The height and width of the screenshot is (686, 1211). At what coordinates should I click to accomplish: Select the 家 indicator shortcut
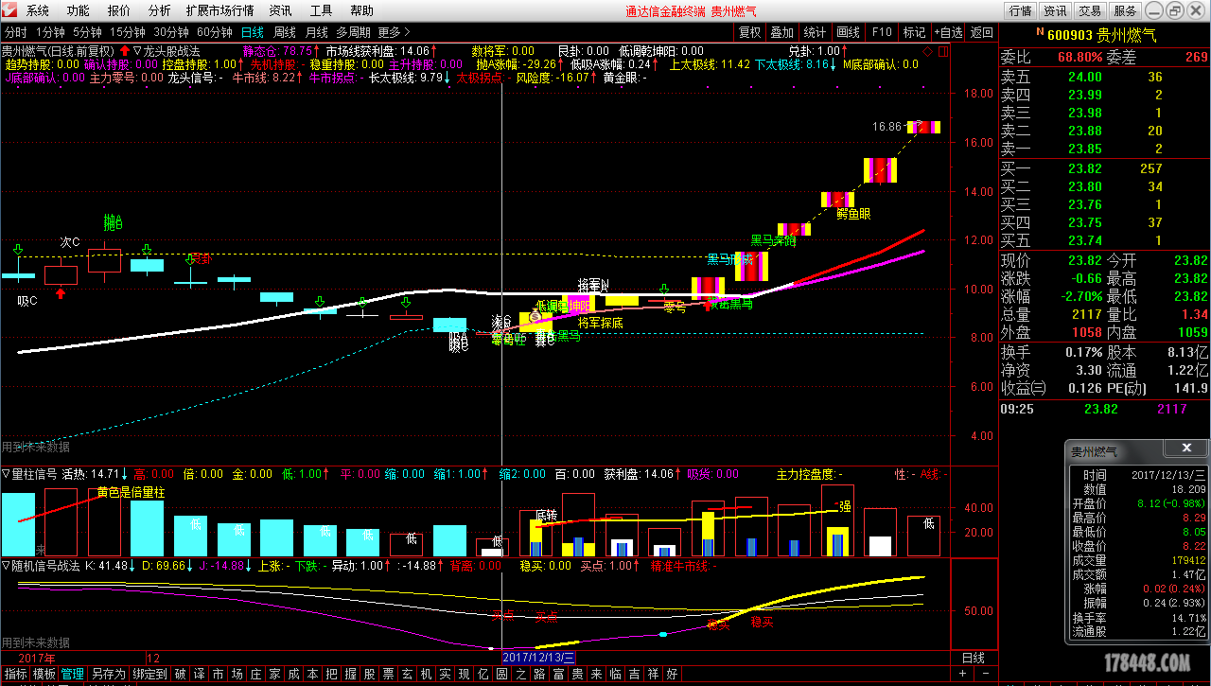click(275, 675)
